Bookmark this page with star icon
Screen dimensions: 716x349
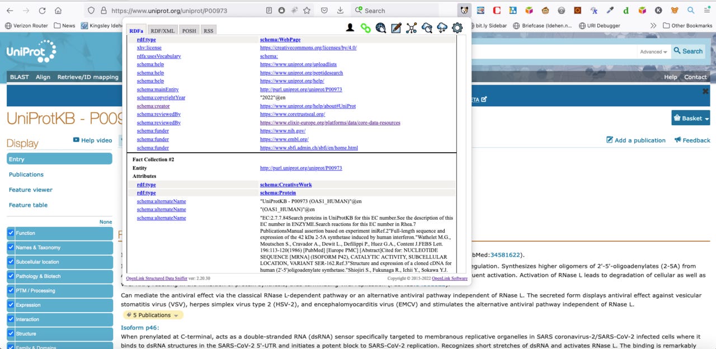[x=307, y=10]
